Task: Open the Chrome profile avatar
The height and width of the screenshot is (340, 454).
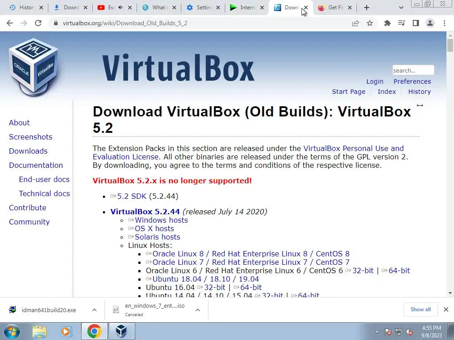Action: point(430,23)
